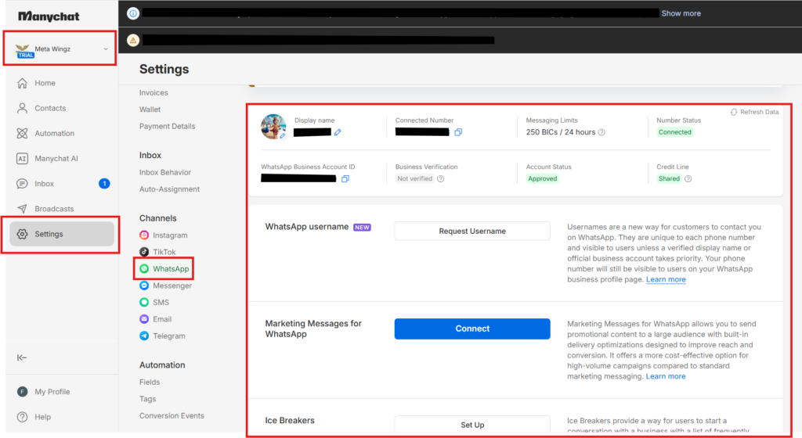Click the Approved account status badge
Viewport: 802px width, 438px height.
point(542,178)
